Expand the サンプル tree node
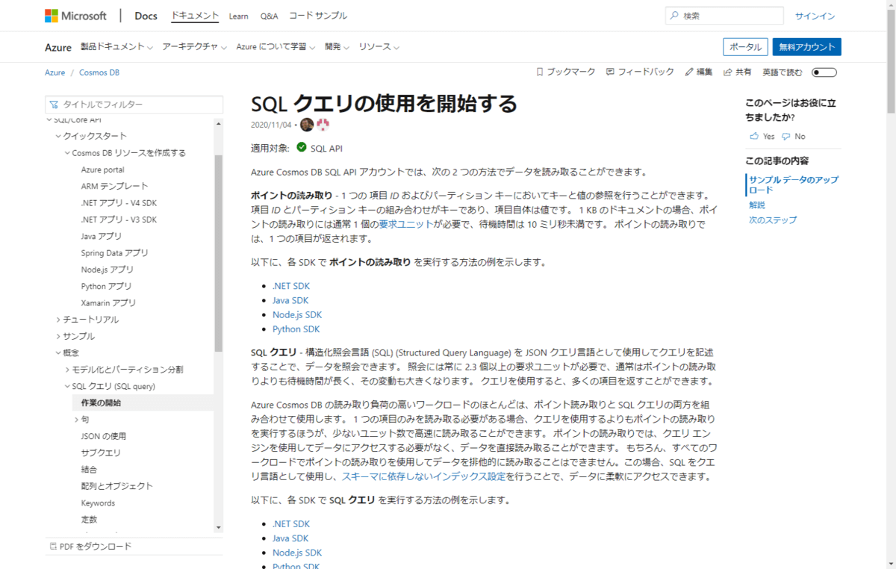 tap(58, 336)
